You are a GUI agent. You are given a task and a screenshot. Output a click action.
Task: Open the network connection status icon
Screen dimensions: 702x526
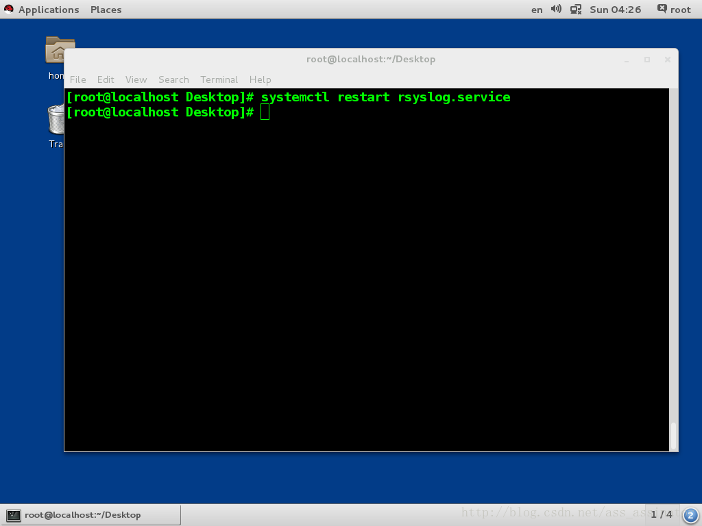[576, 10]
